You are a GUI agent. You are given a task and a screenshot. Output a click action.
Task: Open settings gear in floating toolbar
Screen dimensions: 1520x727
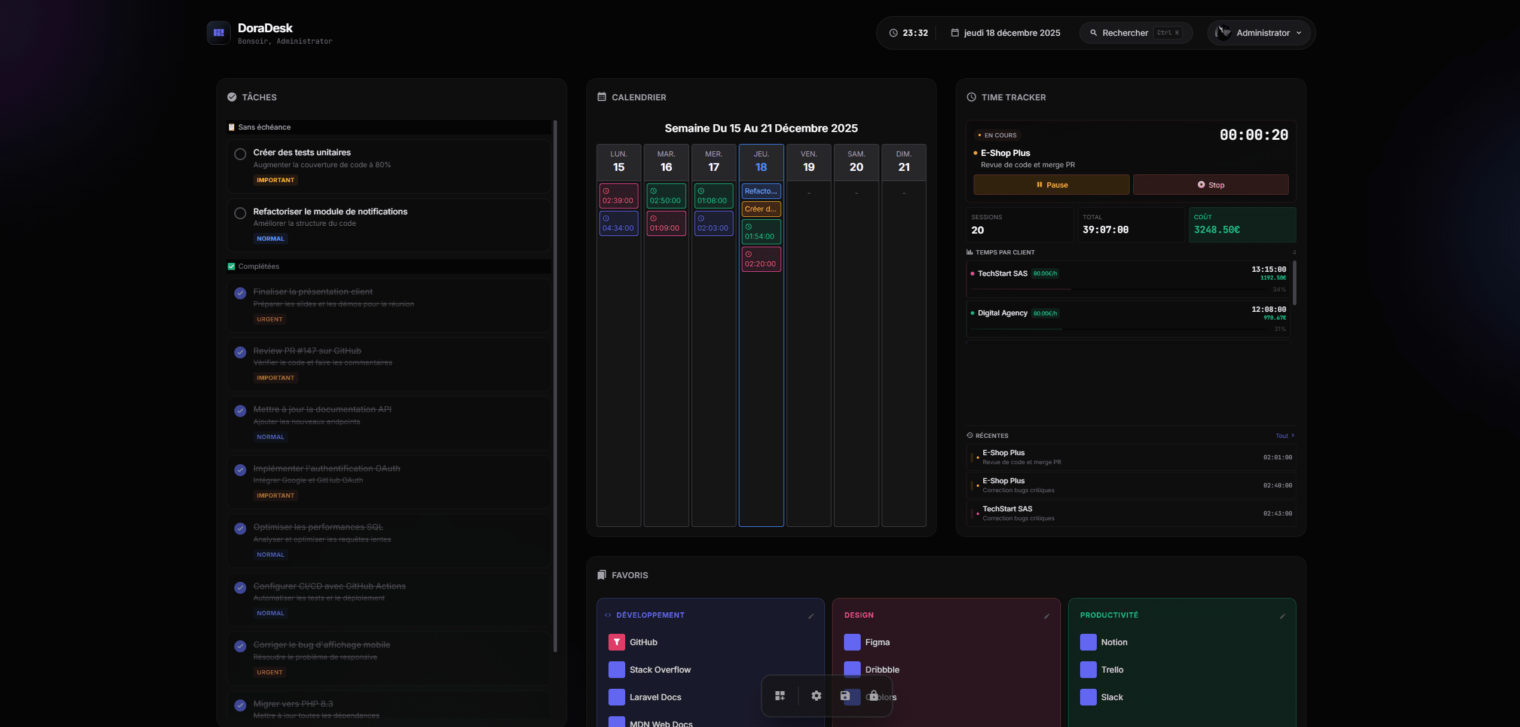pyautogui.click(x=816, y=695)
